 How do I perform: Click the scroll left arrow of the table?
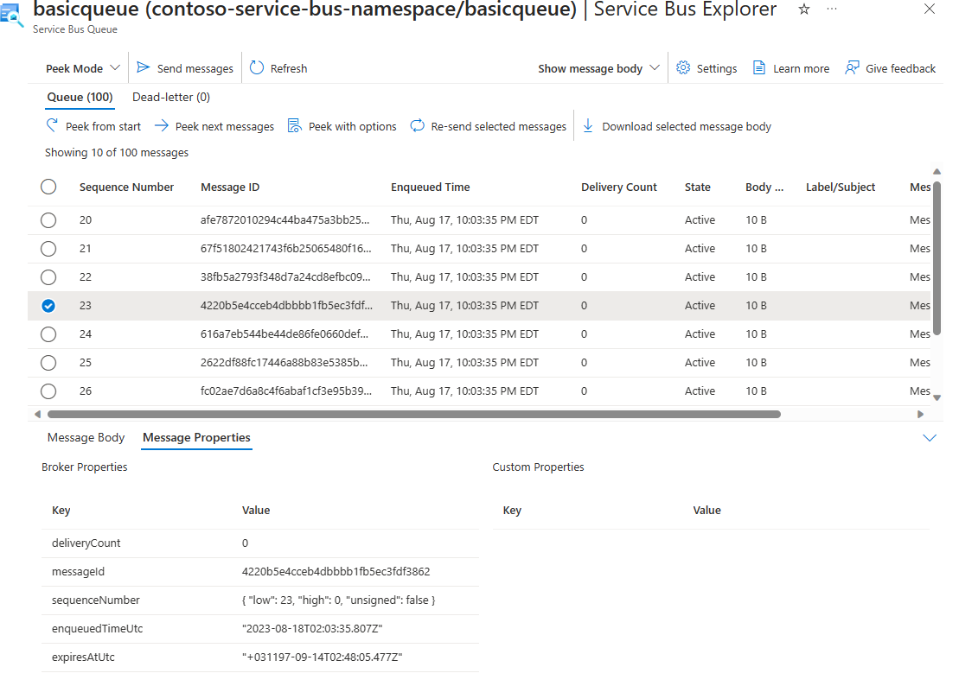click(x=37, y=414)
